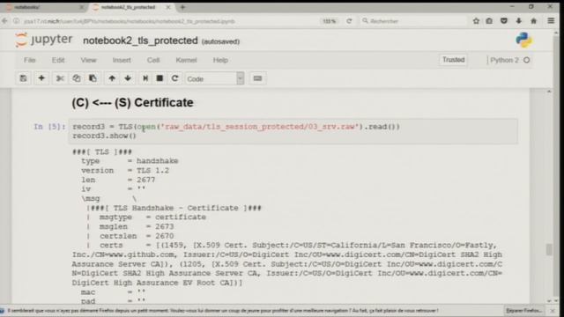Click the notebook vertical scrollbar thumb
Viewport: 564px width, 317px height.
pos(549,249)
